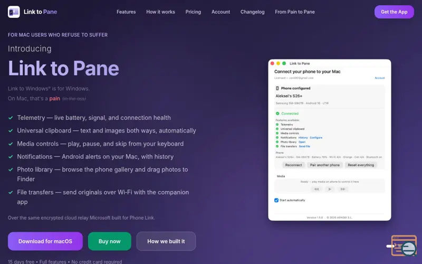Click the 'Link to Pane' large heading
The width and height of the screenshot is (422, 264).
point(63,68)
